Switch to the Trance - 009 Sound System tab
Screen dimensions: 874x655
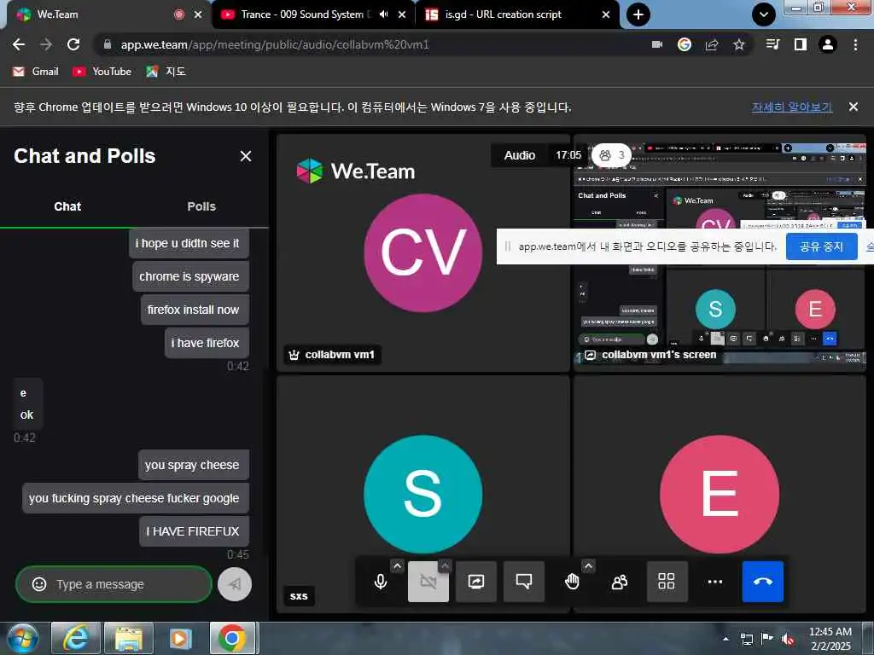[x=301, y=14]
